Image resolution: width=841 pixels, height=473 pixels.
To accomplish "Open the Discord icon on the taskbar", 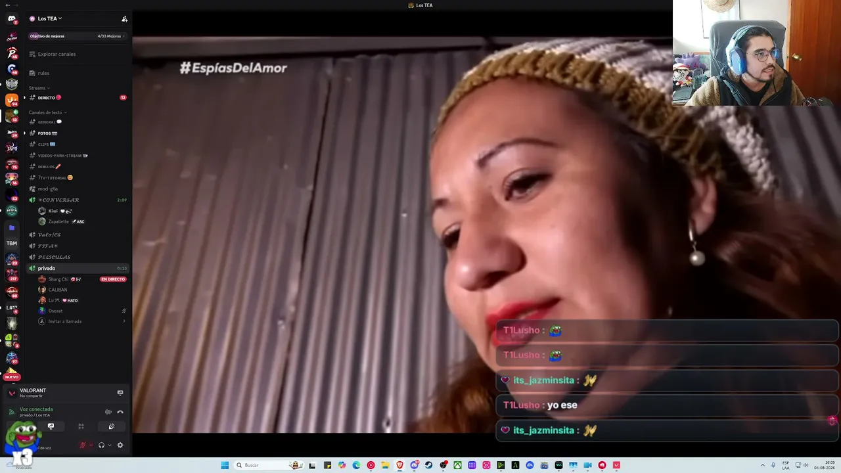I will [x=414, y=465].
